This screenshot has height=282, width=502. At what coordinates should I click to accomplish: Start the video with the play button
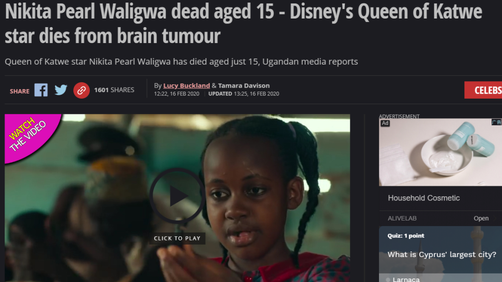coord(177,195)
